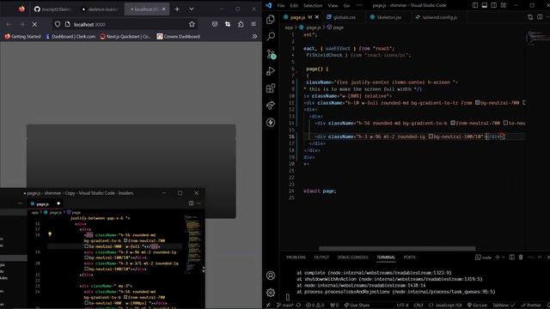Screen dimensions: 550x309
Task: Toggle the bottom panel layout icon
Action: point(485,5)
